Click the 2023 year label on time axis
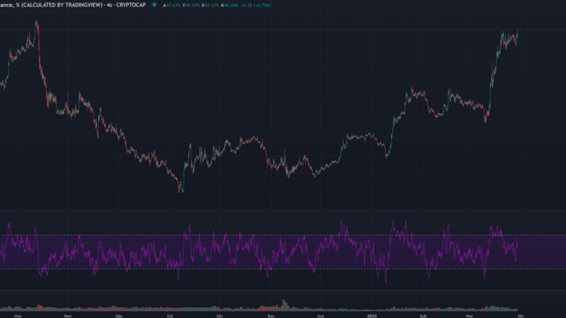Screen dimensions: 566x318 click(372, 316)
